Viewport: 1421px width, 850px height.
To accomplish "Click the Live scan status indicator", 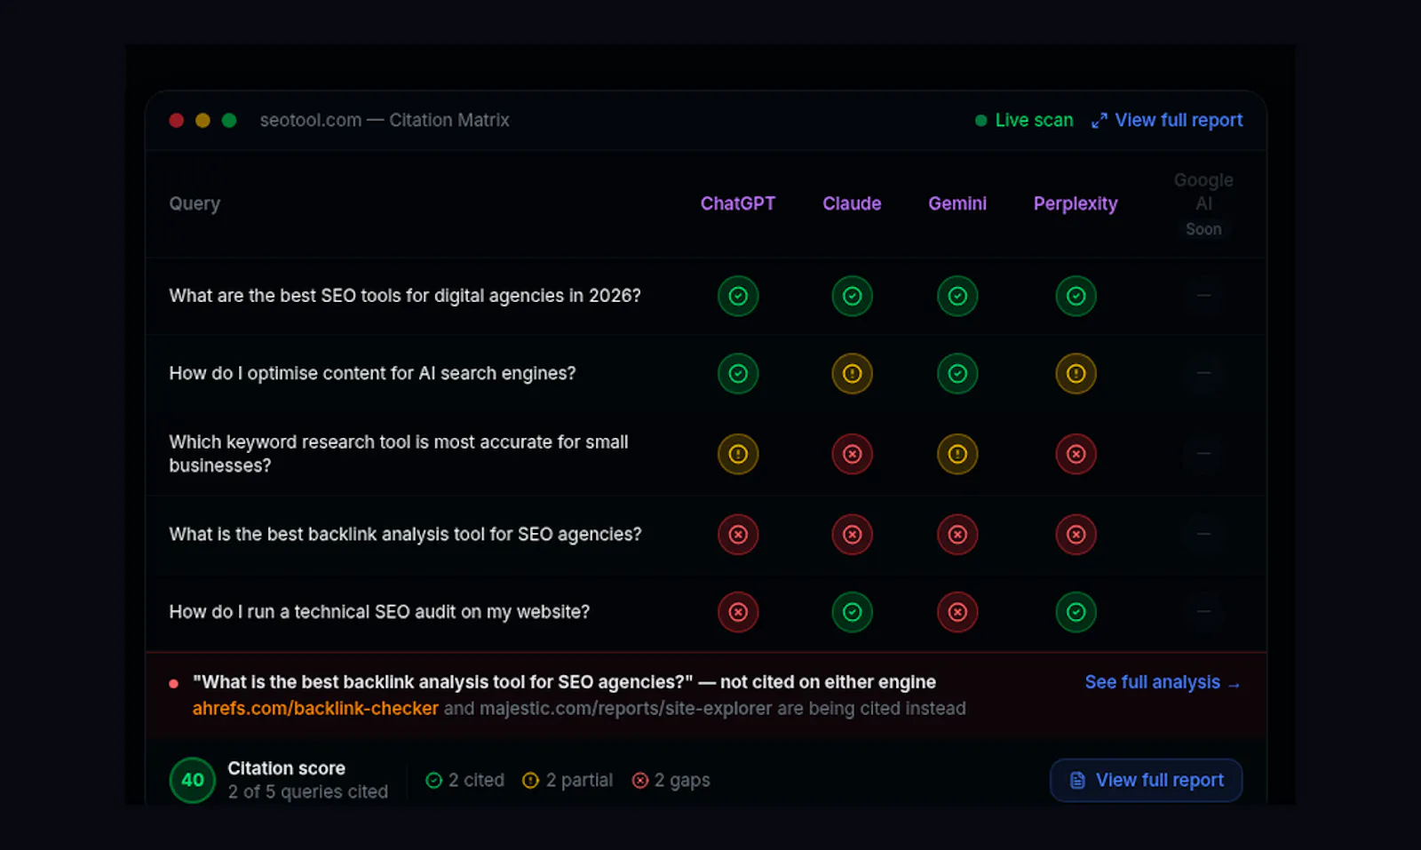I will point(1024,120).
